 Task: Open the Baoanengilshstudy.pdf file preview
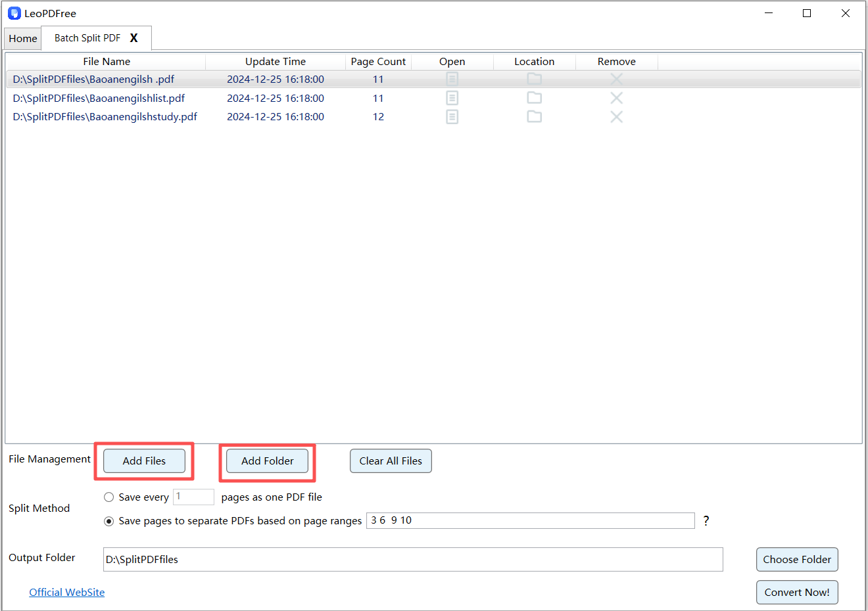(452, 116)
